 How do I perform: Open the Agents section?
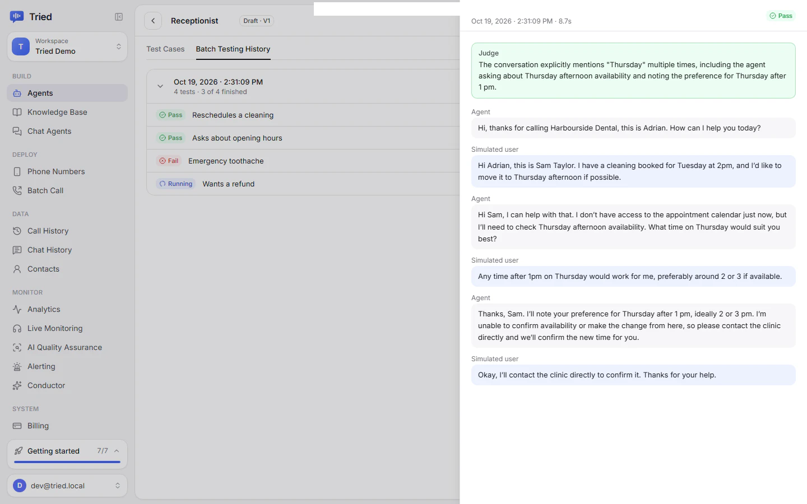point(67,93)
